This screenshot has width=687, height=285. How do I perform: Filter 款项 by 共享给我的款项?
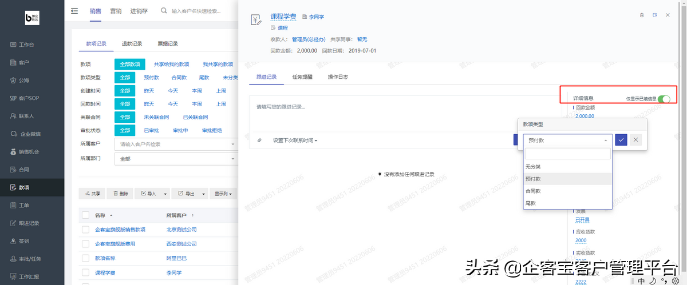171,65
